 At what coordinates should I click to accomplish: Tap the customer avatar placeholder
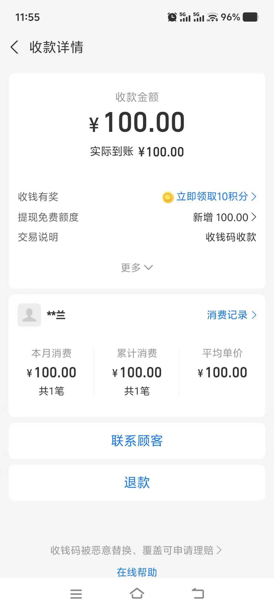[x=29, y=315]
